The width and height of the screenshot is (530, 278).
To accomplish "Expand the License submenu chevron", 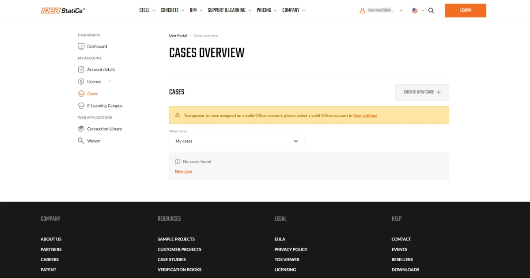I will [x=110, y=81].
